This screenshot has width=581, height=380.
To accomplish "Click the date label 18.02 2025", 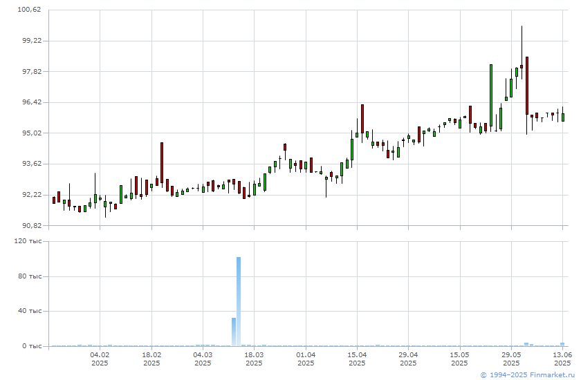I will (x=151, y=359).
